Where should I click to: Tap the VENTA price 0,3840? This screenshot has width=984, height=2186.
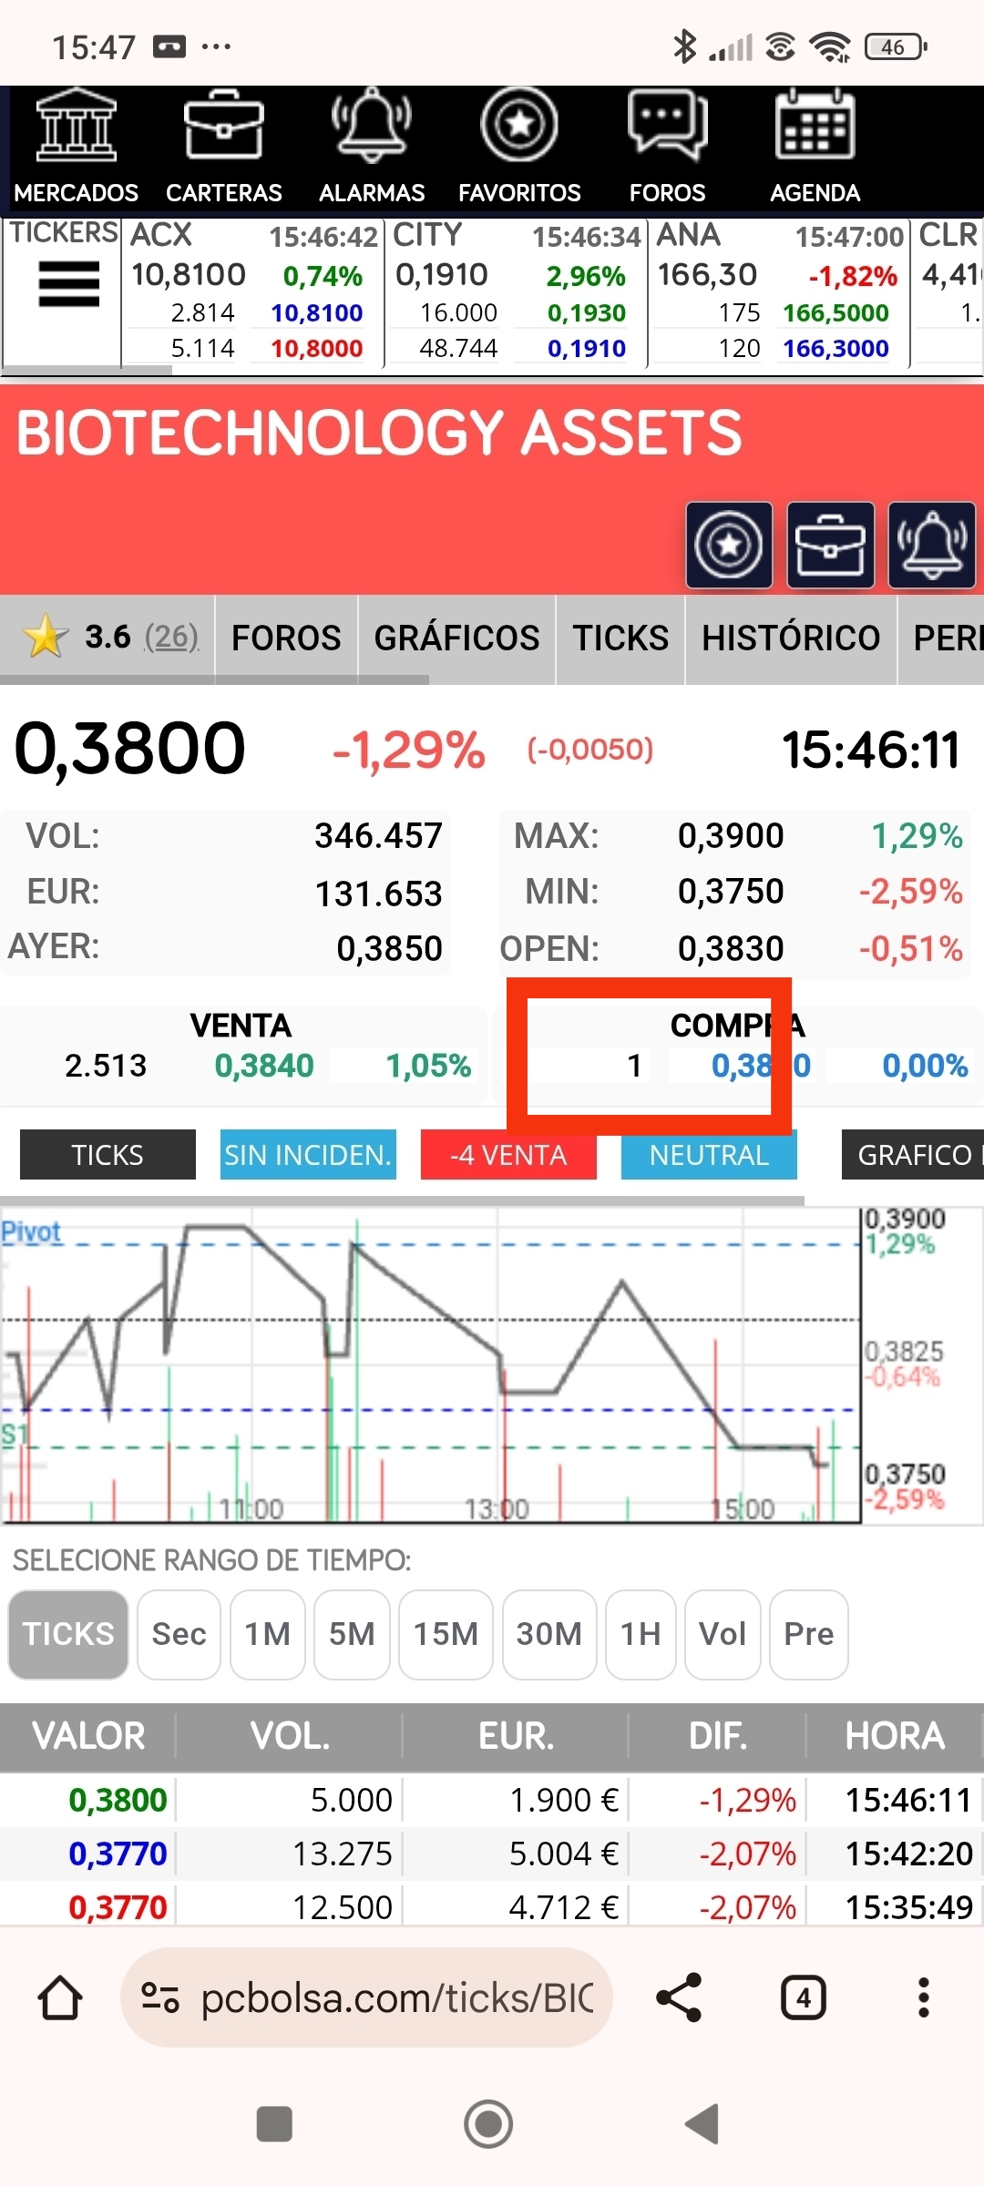click(x=264, y=1066)
